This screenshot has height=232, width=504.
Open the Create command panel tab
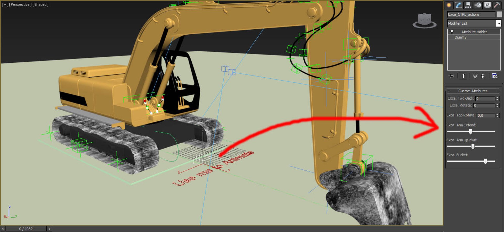449,5
